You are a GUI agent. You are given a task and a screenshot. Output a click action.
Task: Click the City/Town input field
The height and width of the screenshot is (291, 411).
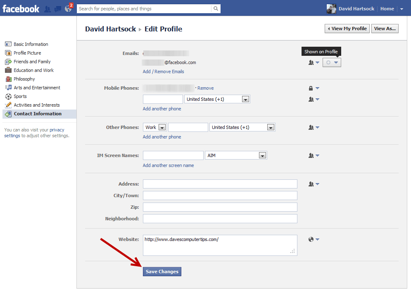coord(220,196)
